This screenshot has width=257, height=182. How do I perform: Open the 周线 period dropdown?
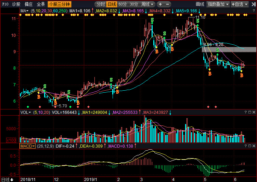[148, 4]
